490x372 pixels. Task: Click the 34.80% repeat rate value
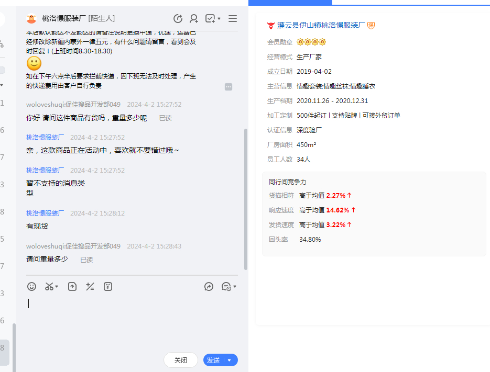(x=310, y=239)
